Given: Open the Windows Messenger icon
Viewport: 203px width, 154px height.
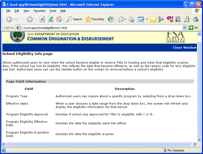Looking at the screenshot, I should coord(195,19).
